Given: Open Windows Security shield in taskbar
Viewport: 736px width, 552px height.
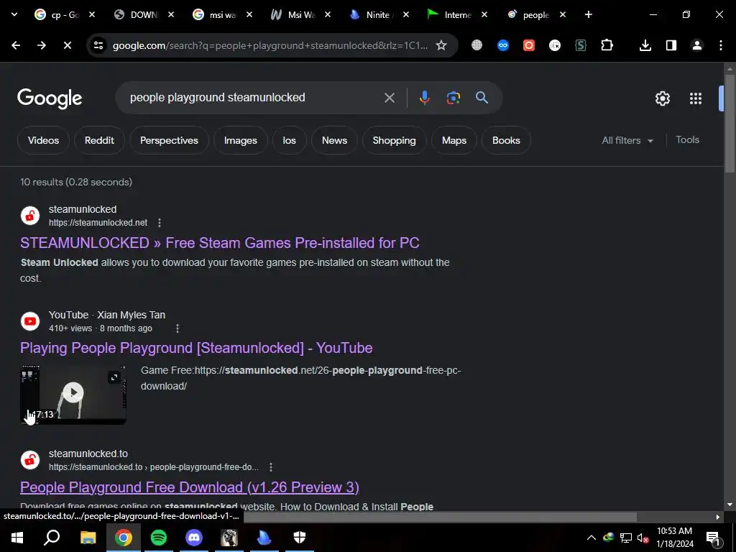Looking at the screenshot, I should [x=300, y=538].
